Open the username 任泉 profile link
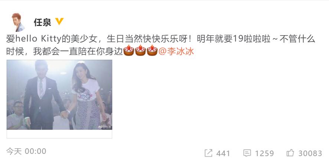The height and width of the screenshot is (165, 329). coord(43,22)
